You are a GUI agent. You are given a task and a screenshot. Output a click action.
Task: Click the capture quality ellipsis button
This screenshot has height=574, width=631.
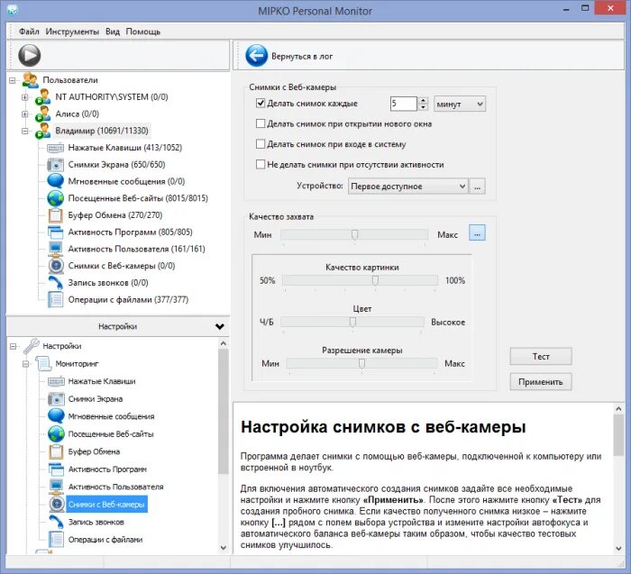tap(477, 232)
